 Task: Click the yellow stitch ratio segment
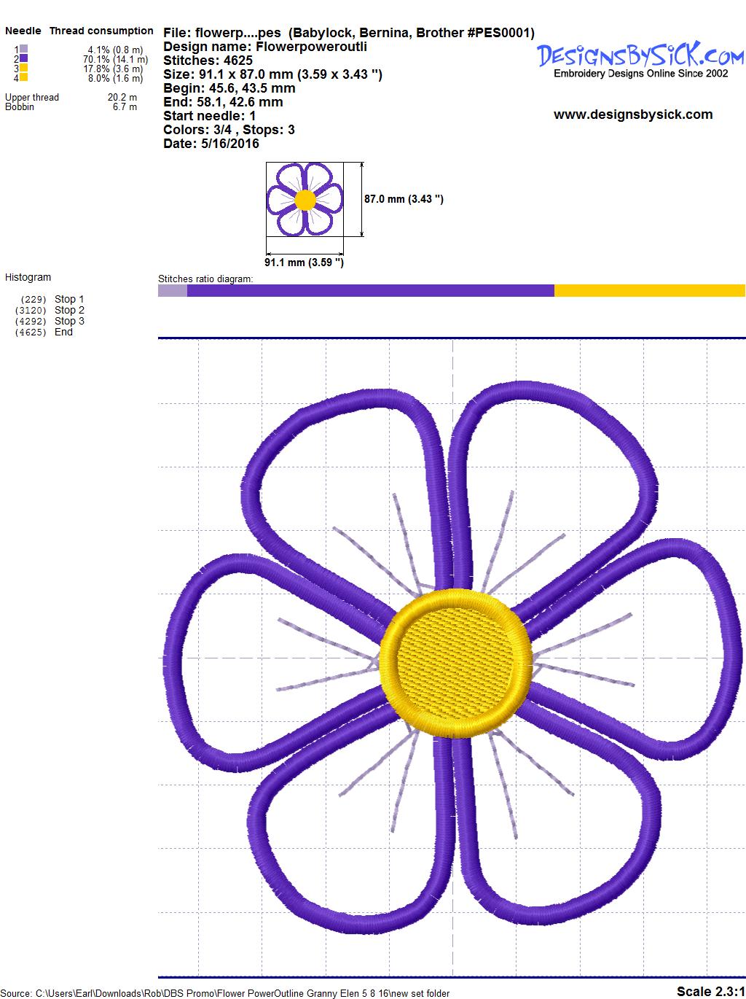[649, 291]
